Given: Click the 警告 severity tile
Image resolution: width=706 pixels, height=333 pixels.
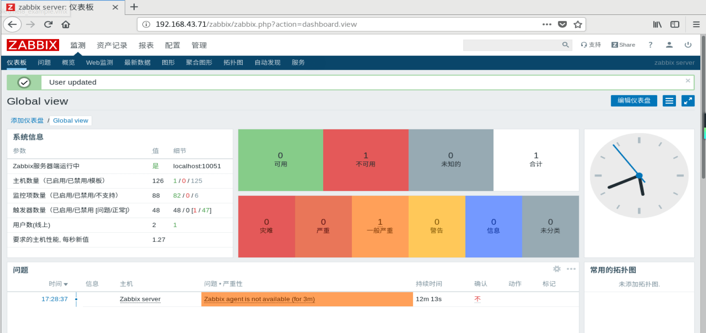Looking at the screenshot, I should click(437, 227).
